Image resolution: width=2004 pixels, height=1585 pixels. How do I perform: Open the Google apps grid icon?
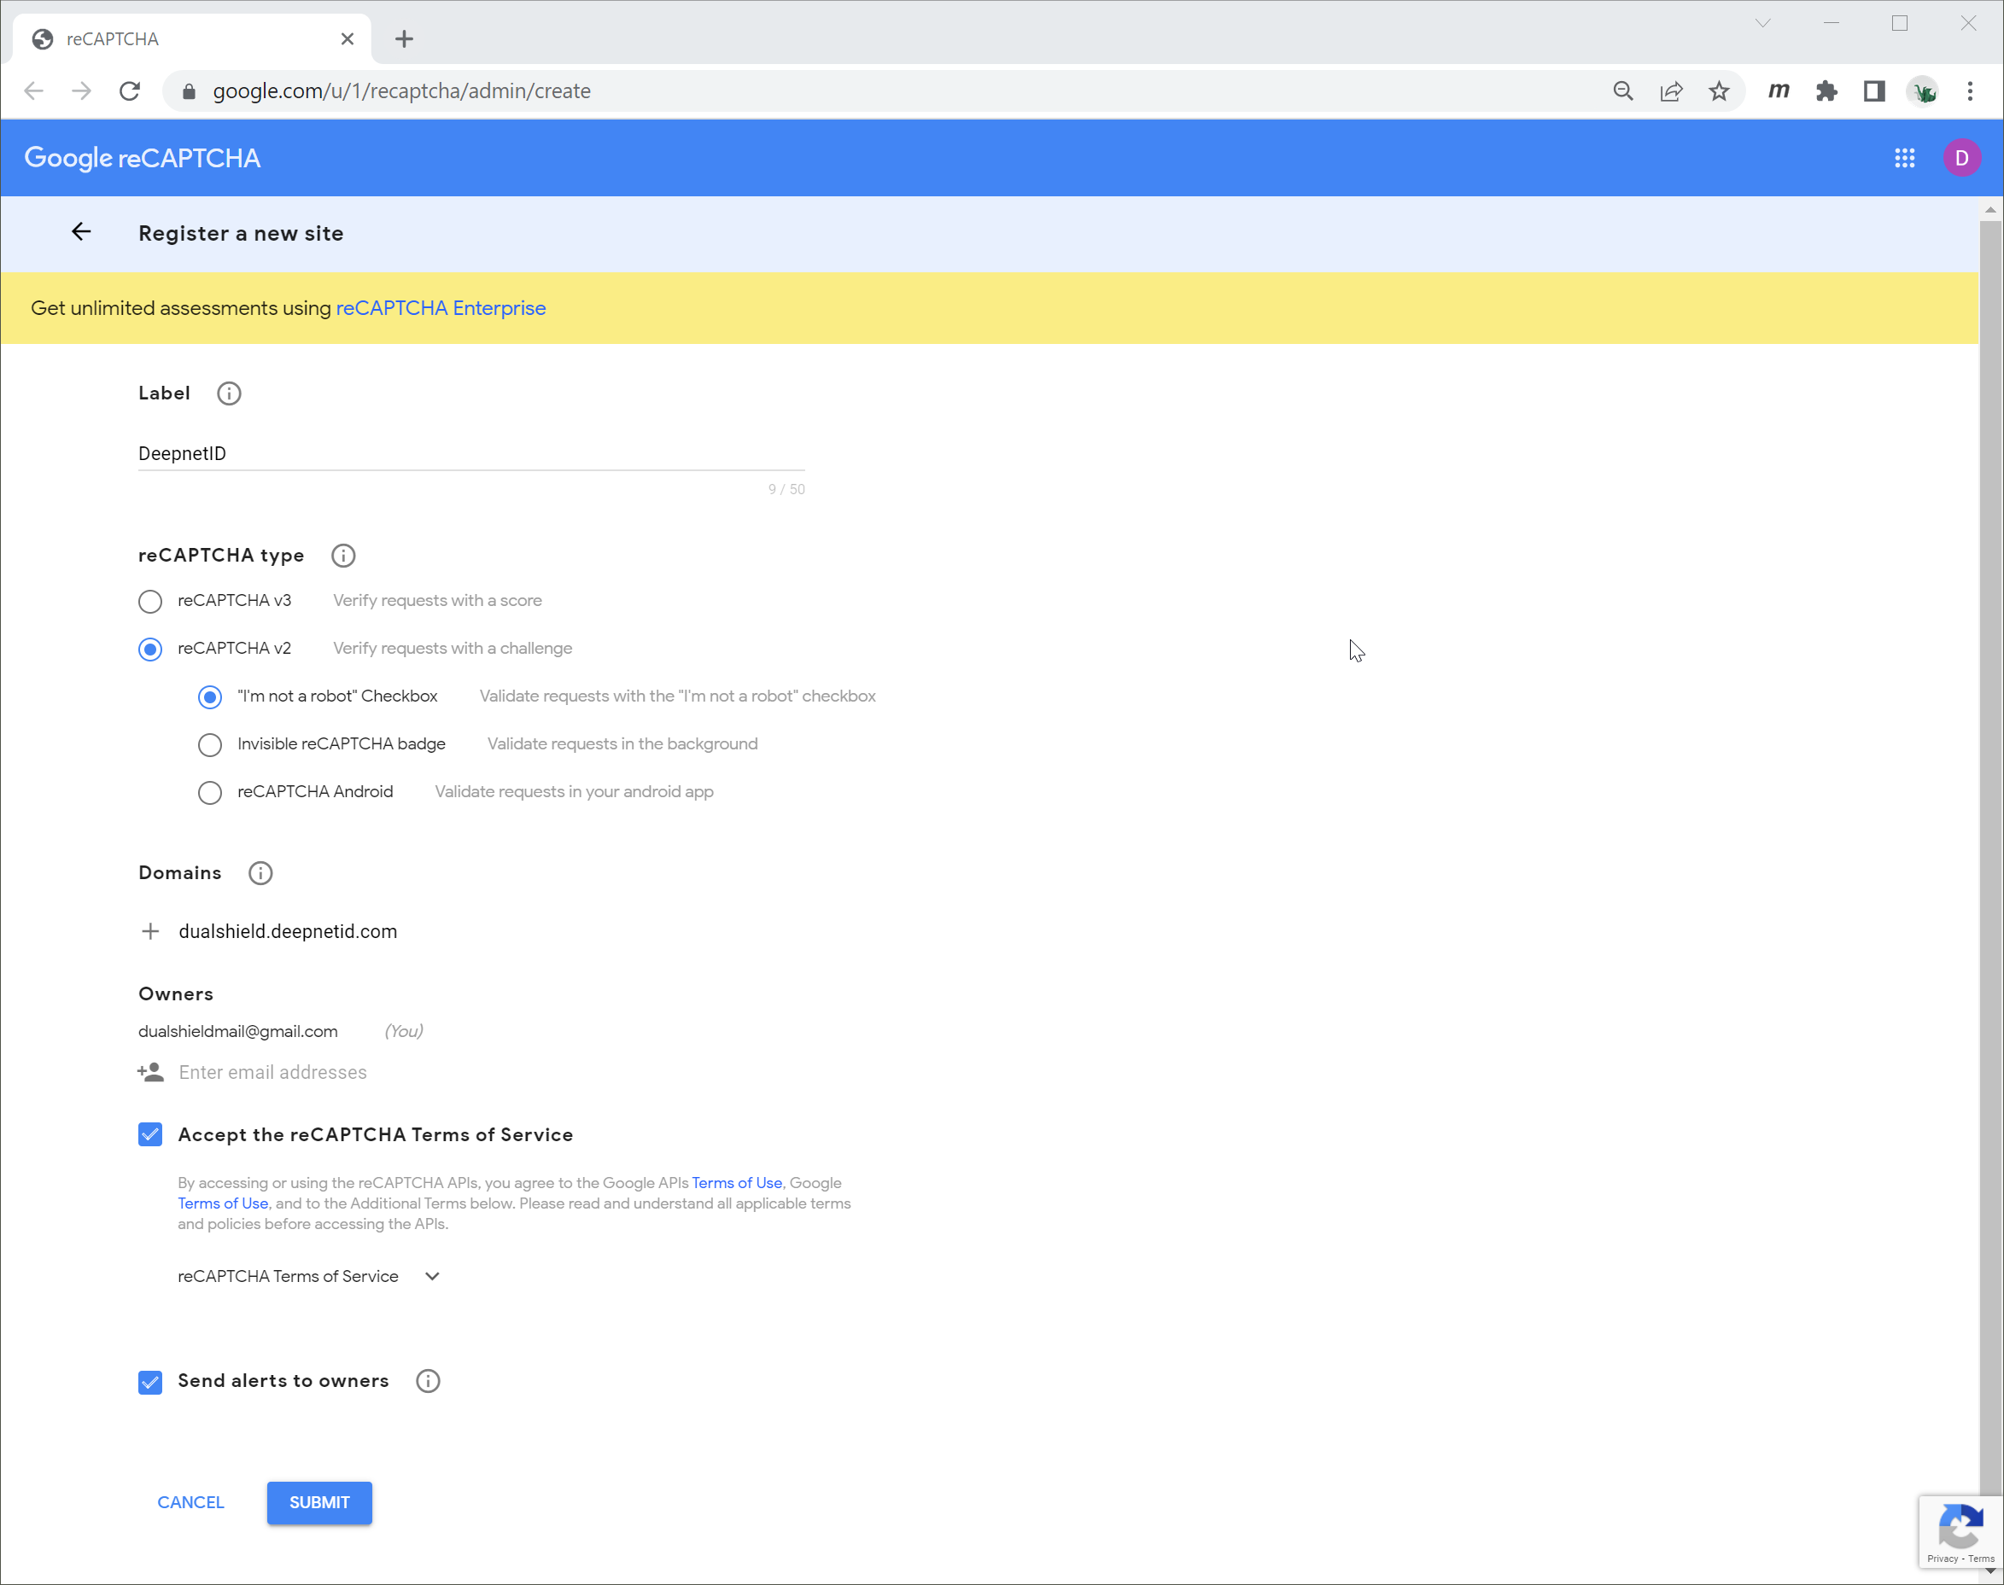(x=1905, y=158)
